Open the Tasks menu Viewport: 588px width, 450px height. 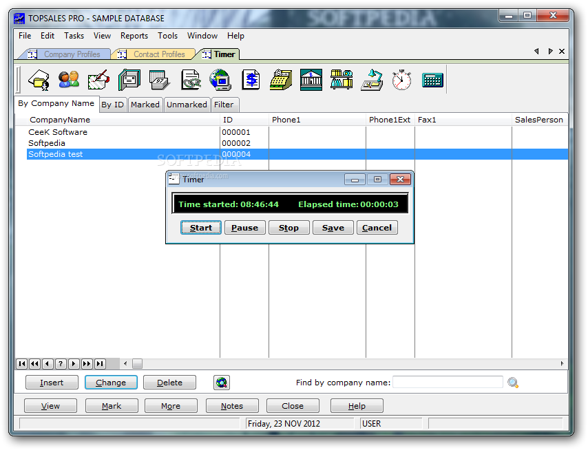pyautogui.click(x=74, y=36)
